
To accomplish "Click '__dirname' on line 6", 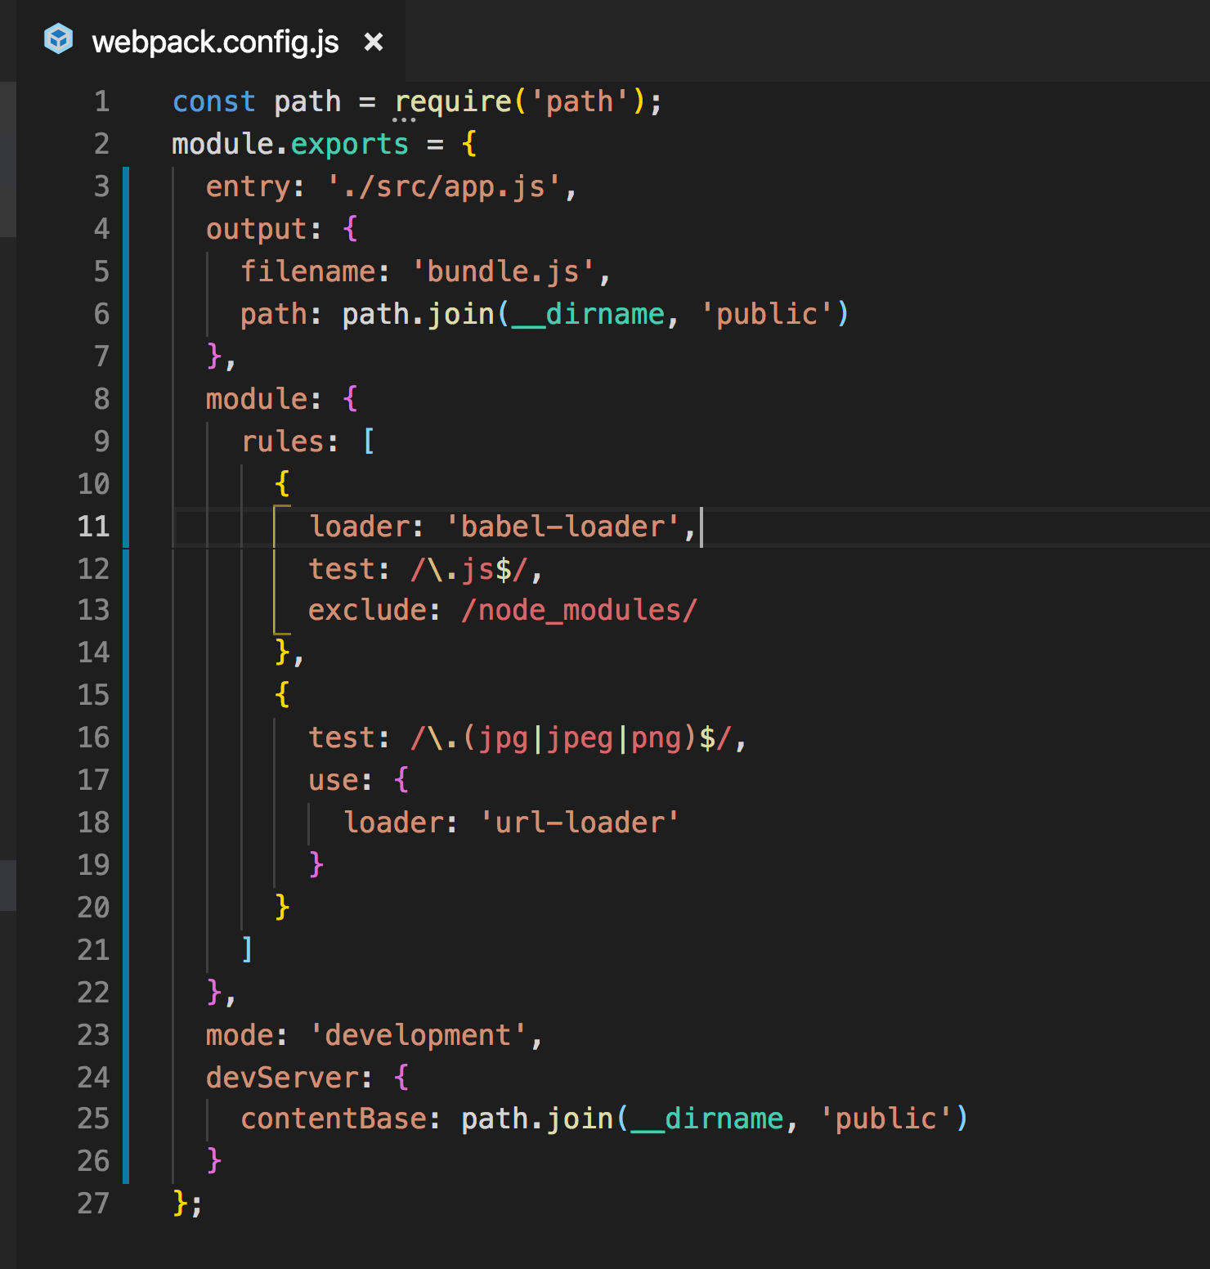I will 589,314.
